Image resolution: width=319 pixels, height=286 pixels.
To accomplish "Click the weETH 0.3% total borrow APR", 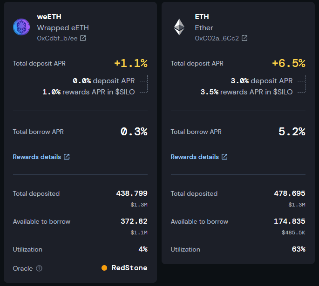I will click(134, 132).
